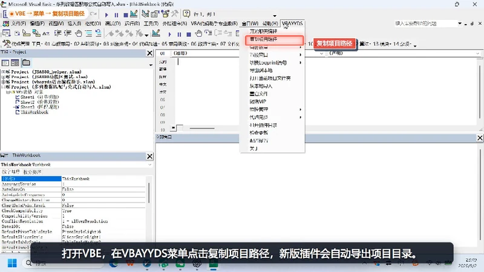Click the List Properties/Methods icon on the Edit toolbar
This screenshot has width=484, height=272.
[7, 33]
